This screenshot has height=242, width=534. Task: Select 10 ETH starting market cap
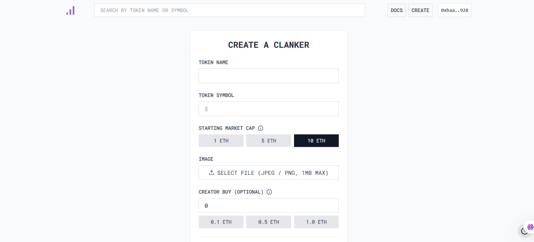(316, 141)
